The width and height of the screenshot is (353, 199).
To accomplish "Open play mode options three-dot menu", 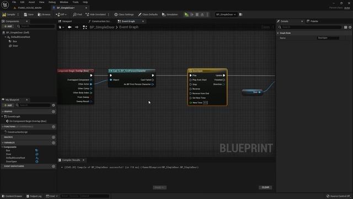I will point(207,14).
